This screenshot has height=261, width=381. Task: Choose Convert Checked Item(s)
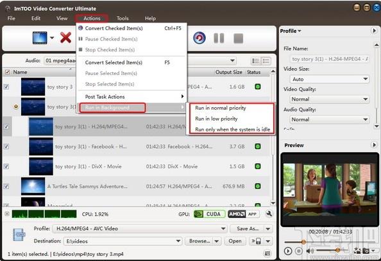pos(131,28)
